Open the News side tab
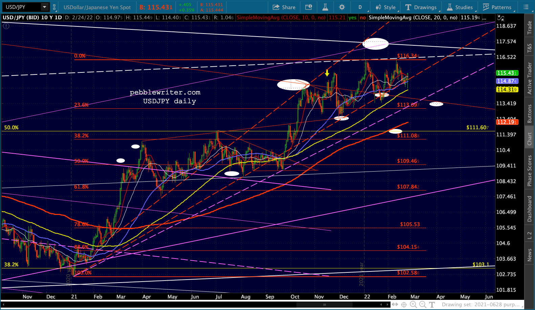The image size is (535, 310). (530, 255)
